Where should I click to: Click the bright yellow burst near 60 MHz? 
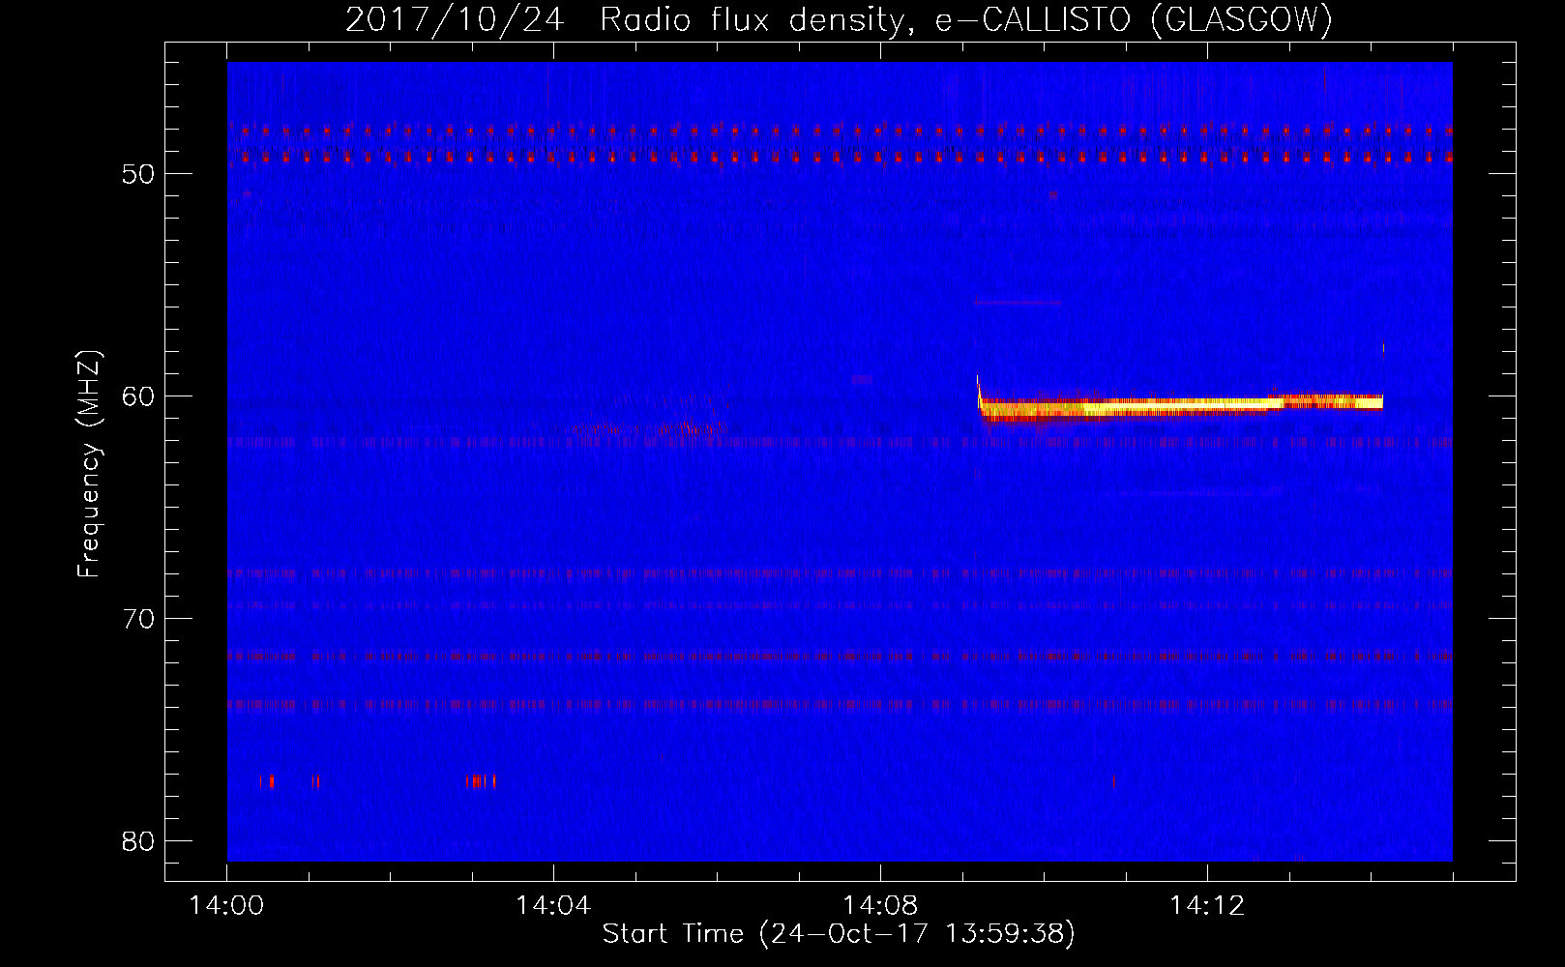tap(1180, 406)
